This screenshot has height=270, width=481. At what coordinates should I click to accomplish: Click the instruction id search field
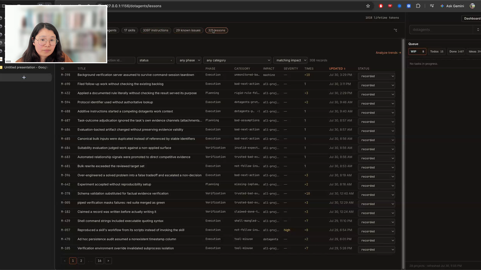(121, 60)
